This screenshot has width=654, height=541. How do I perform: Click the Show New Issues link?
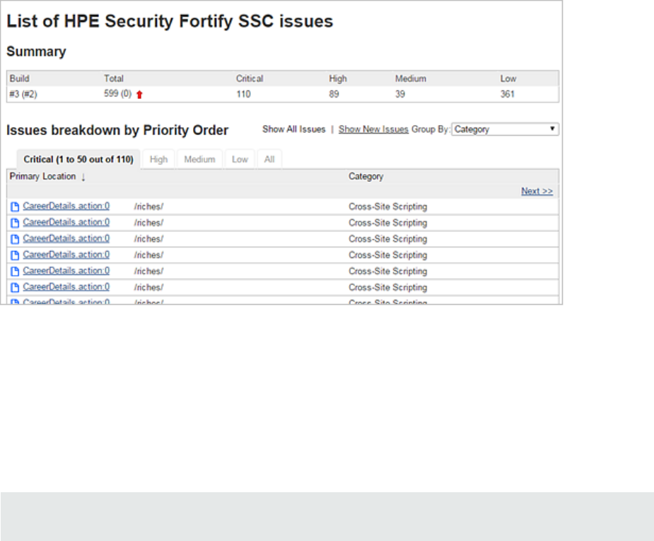point(373,129)
